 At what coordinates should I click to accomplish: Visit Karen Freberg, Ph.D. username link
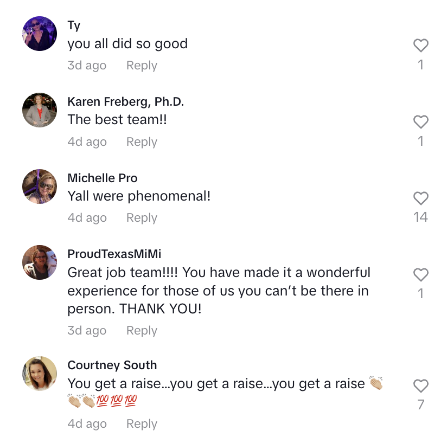pyautogui.click(x=126, y=102)
